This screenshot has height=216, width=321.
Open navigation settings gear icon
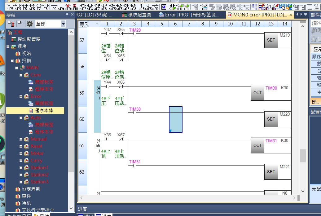30,24
